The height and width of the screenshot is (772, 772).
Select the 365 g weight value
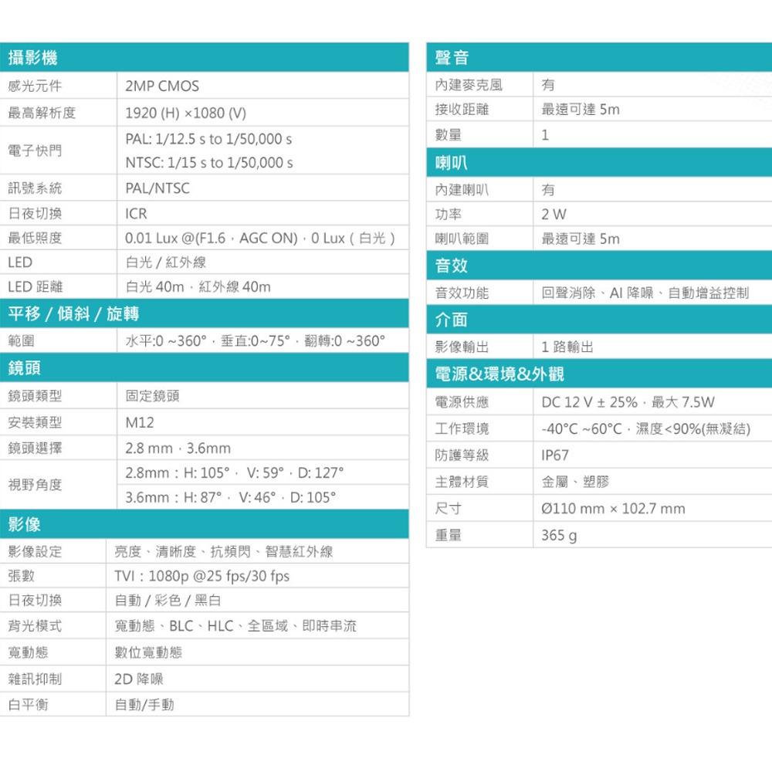pyautogui.click(x=551, y=535)
